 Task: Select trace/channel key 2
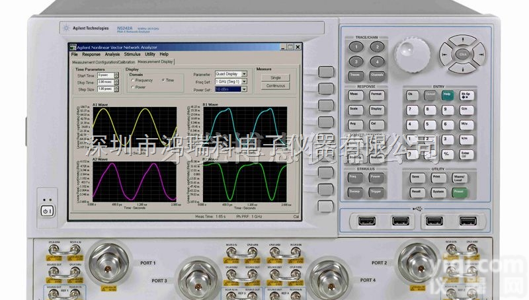pos(377,47)
